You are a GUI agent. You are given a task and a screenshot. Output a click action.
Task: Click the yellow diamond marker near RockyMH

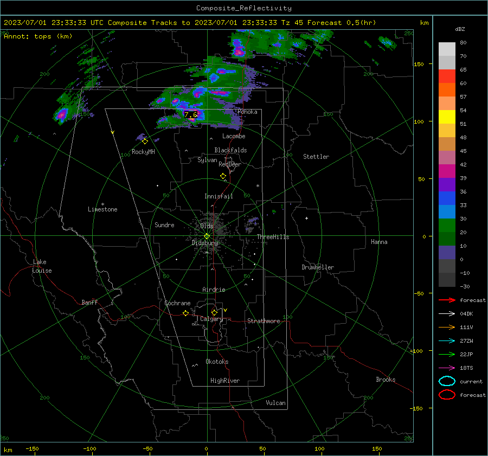pos(145,142)
